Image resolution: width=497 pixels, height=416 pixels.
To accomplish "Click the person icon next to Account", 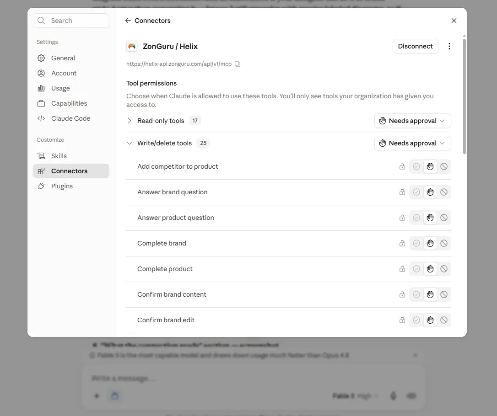I will tap(41, 73).
